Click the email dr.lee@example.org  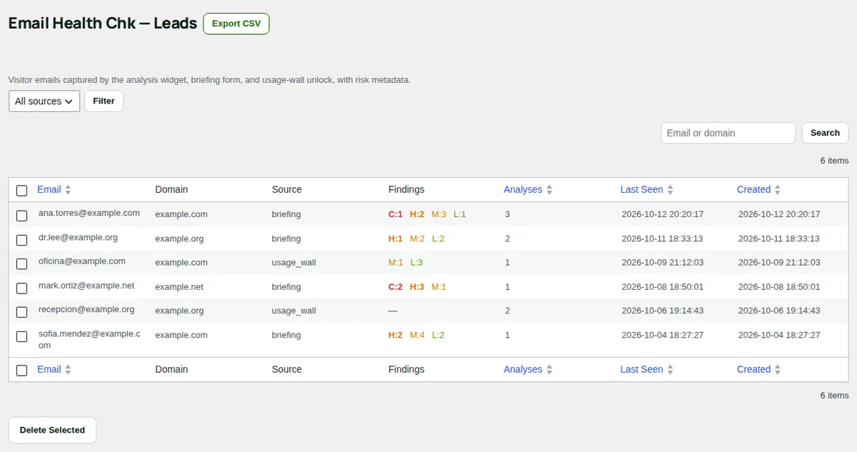point(78,237)
